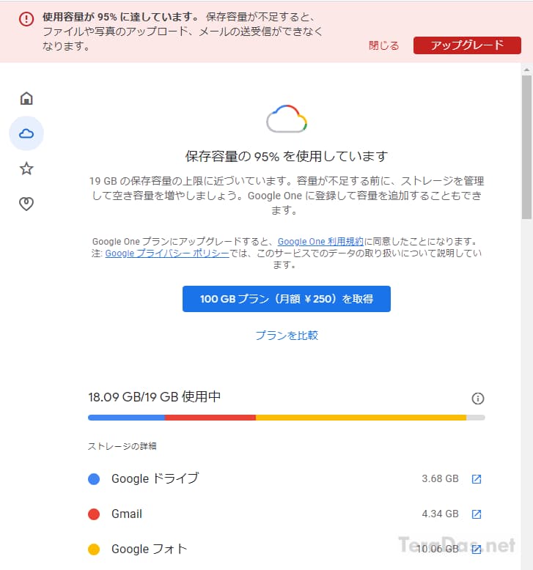
Task: Open the Home icon in the sidebar
Action: coord(26,98)
